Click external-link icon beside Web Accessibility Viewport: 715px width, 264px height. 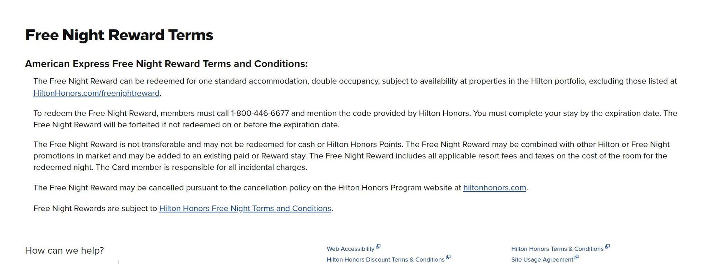pos(378,246)
